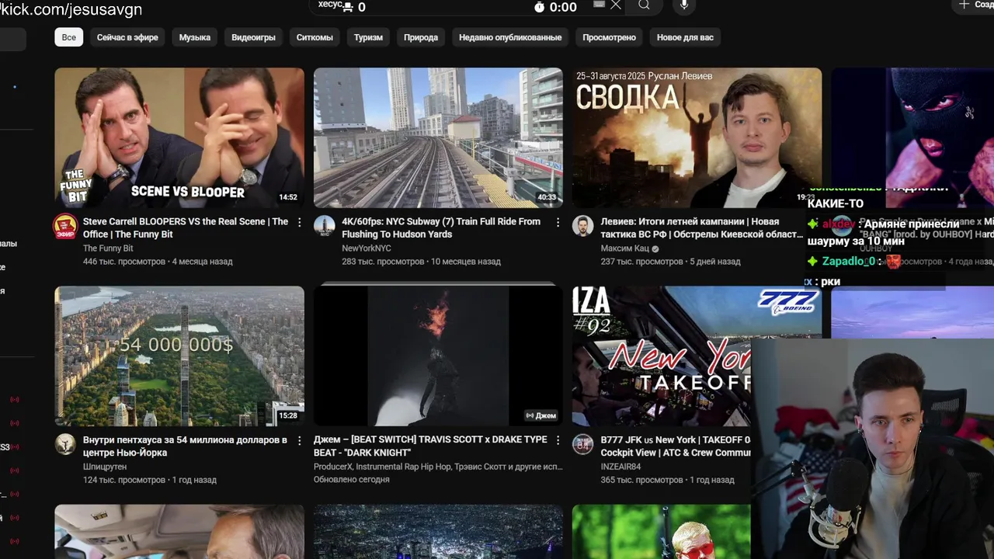The width and height of the screenshot is (994, 559).
Task: Select the Ситкомы filter chip
Action: (315, 37)
